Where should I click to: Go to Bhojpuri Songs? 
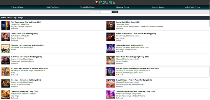tap(157, 7)
